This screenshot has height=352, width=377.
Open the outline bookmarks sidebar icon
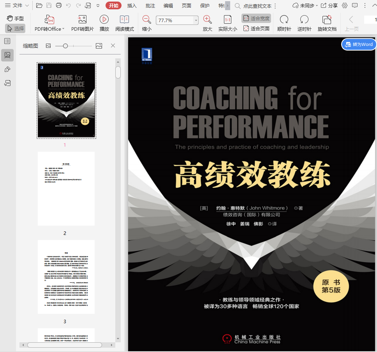click(x=7, y=41)
